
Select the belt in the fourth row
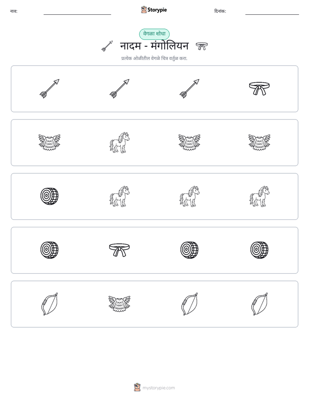click(x=119, y=250)
